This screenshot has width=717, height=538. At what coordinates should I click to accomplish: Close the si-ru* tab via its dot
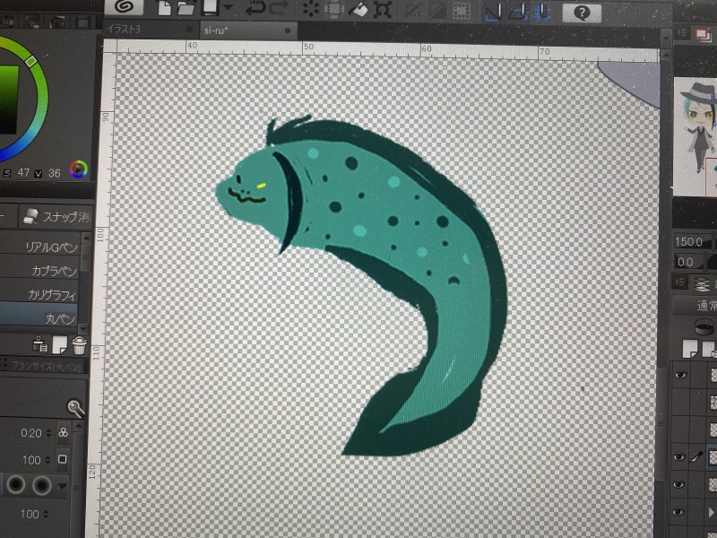(288, 30)
